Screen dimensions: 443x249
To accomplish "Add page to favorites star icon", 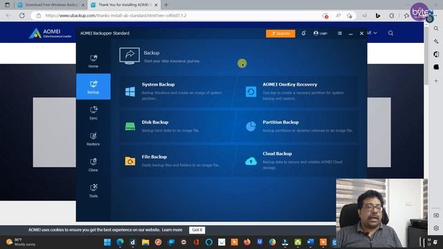I will tap(350, 15).
